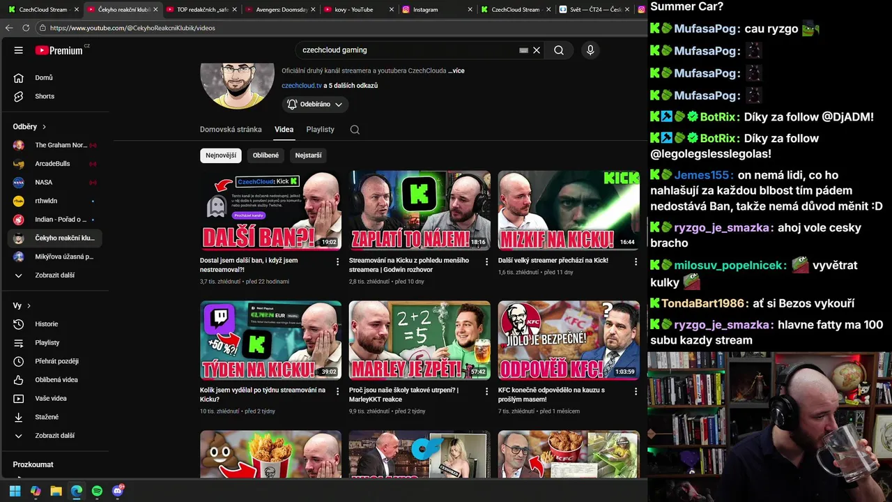
Task: Open Vy section chevron
Action: pos(29,306)
